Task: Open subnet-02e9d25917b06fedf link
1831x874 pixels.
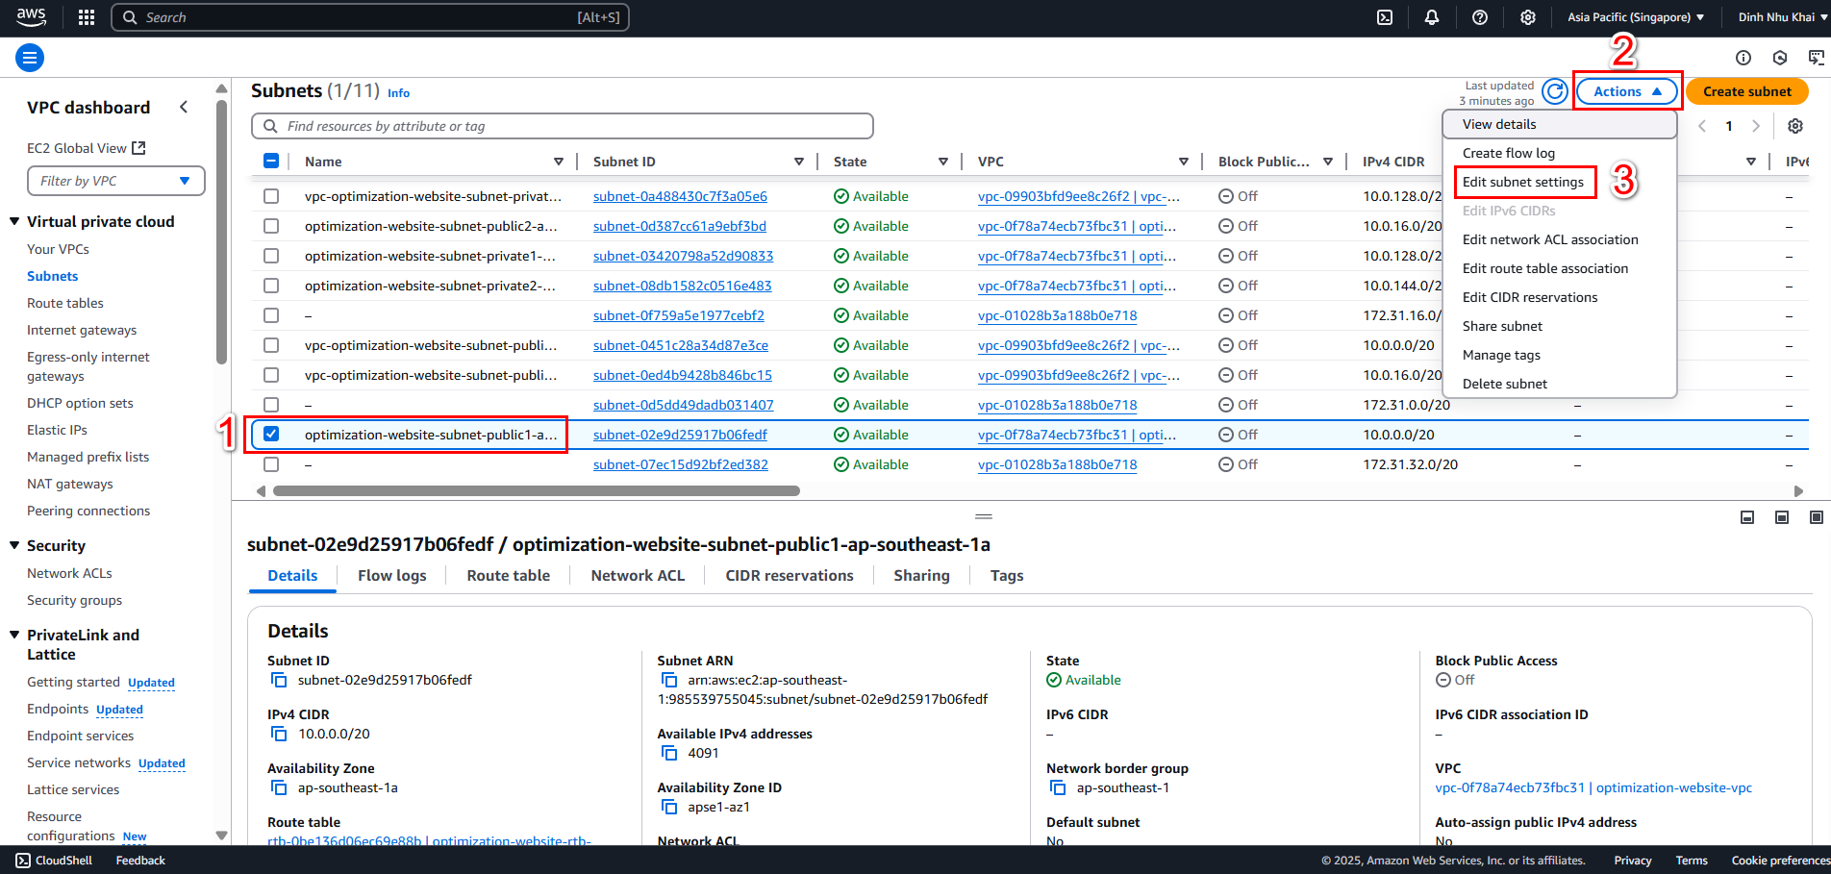Action: pos(680,435)
